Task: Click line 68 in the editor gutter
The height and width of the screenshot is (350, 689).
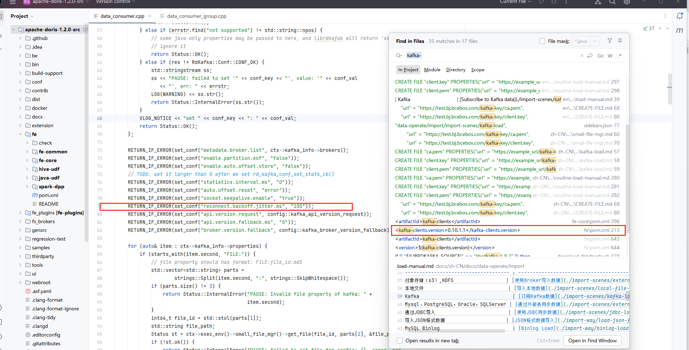Action: (100, 118)
